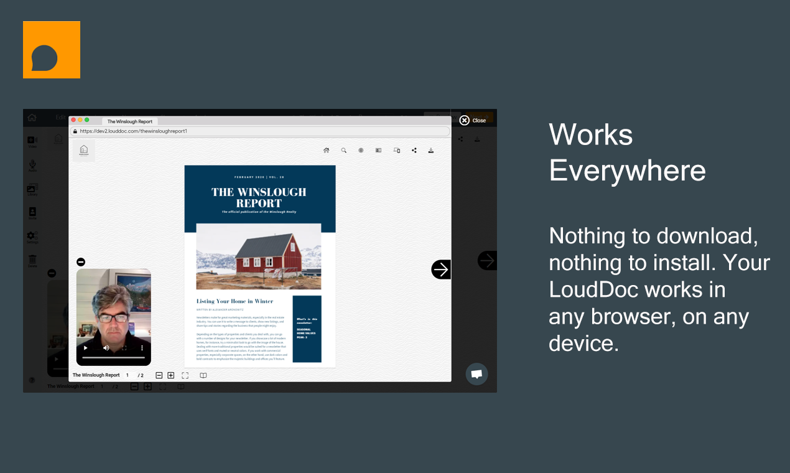Click the Invite icon in the sidebar
Image resolution: width=790 pixels, height=473 pixels.
pyautogui.click(x=33, y=213)
